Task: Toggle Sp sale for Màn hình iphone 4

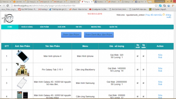Action: click(143, 56)
